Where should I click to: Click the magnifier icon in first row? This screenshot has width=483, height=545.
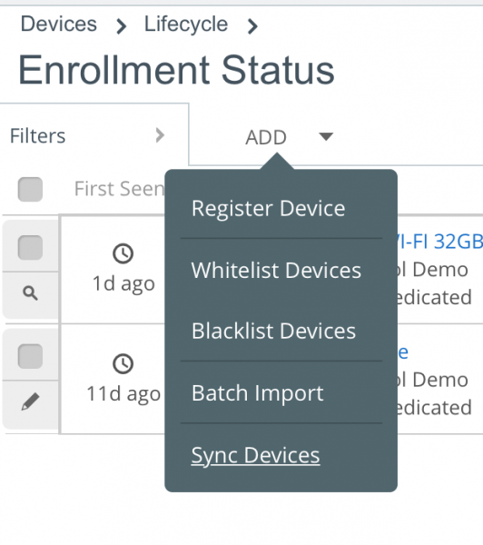[x=30, y=293]
